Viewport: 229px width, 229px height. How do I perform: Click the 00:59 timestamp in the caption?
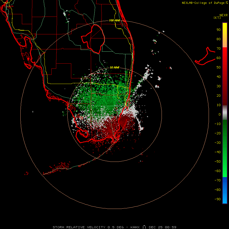click(170, 227)
